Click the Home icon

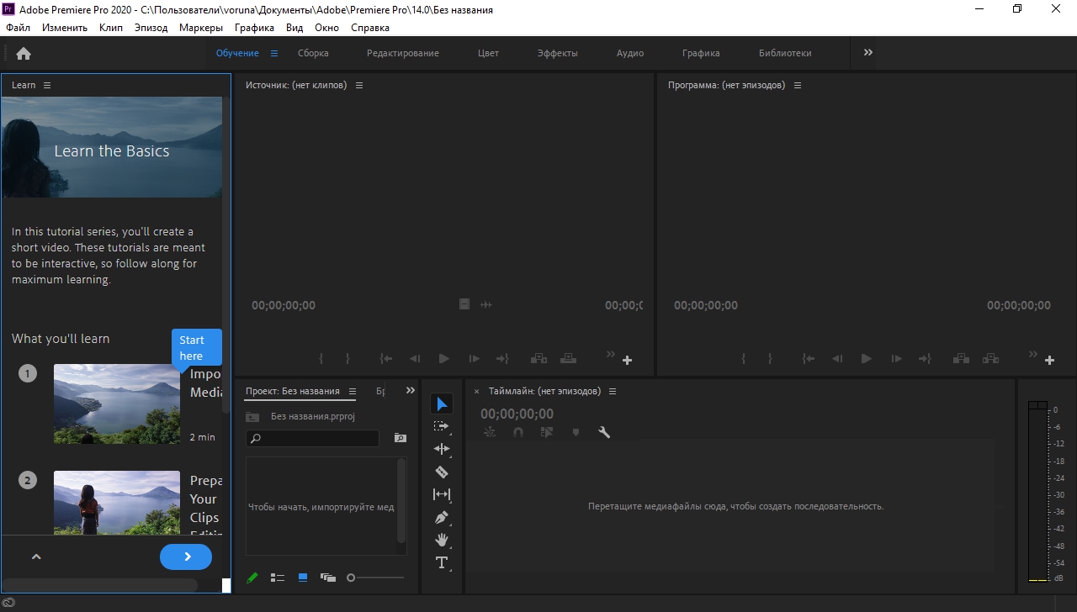[24, 54]
